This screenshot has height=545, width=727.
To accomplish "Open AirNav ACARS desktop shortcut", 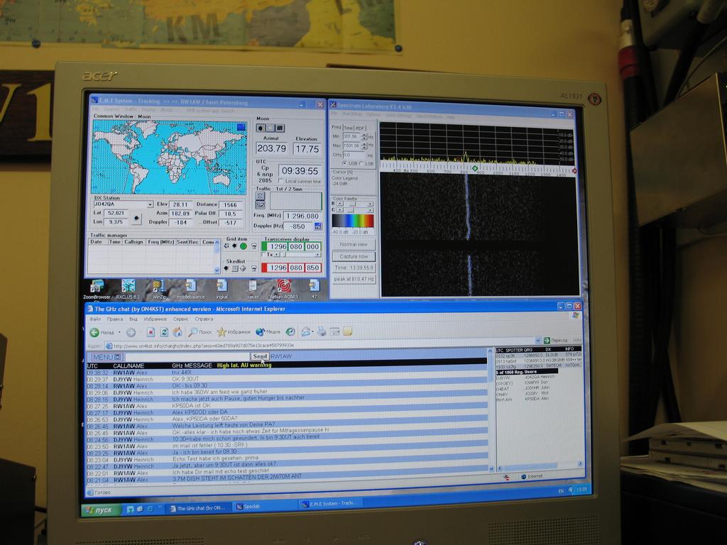I will pos(284,290).
